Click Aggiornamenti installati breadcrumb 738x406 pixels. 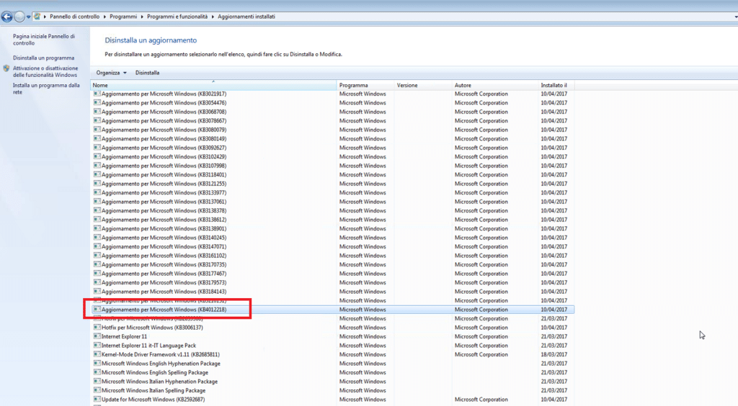pyautogui.click(x=246, y=17)
